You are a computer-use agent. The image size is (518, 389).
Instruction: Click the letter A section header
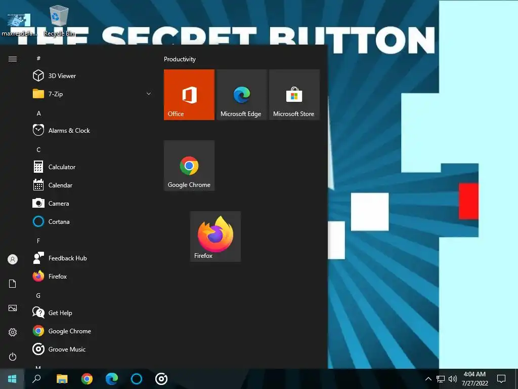coord(38,113)
